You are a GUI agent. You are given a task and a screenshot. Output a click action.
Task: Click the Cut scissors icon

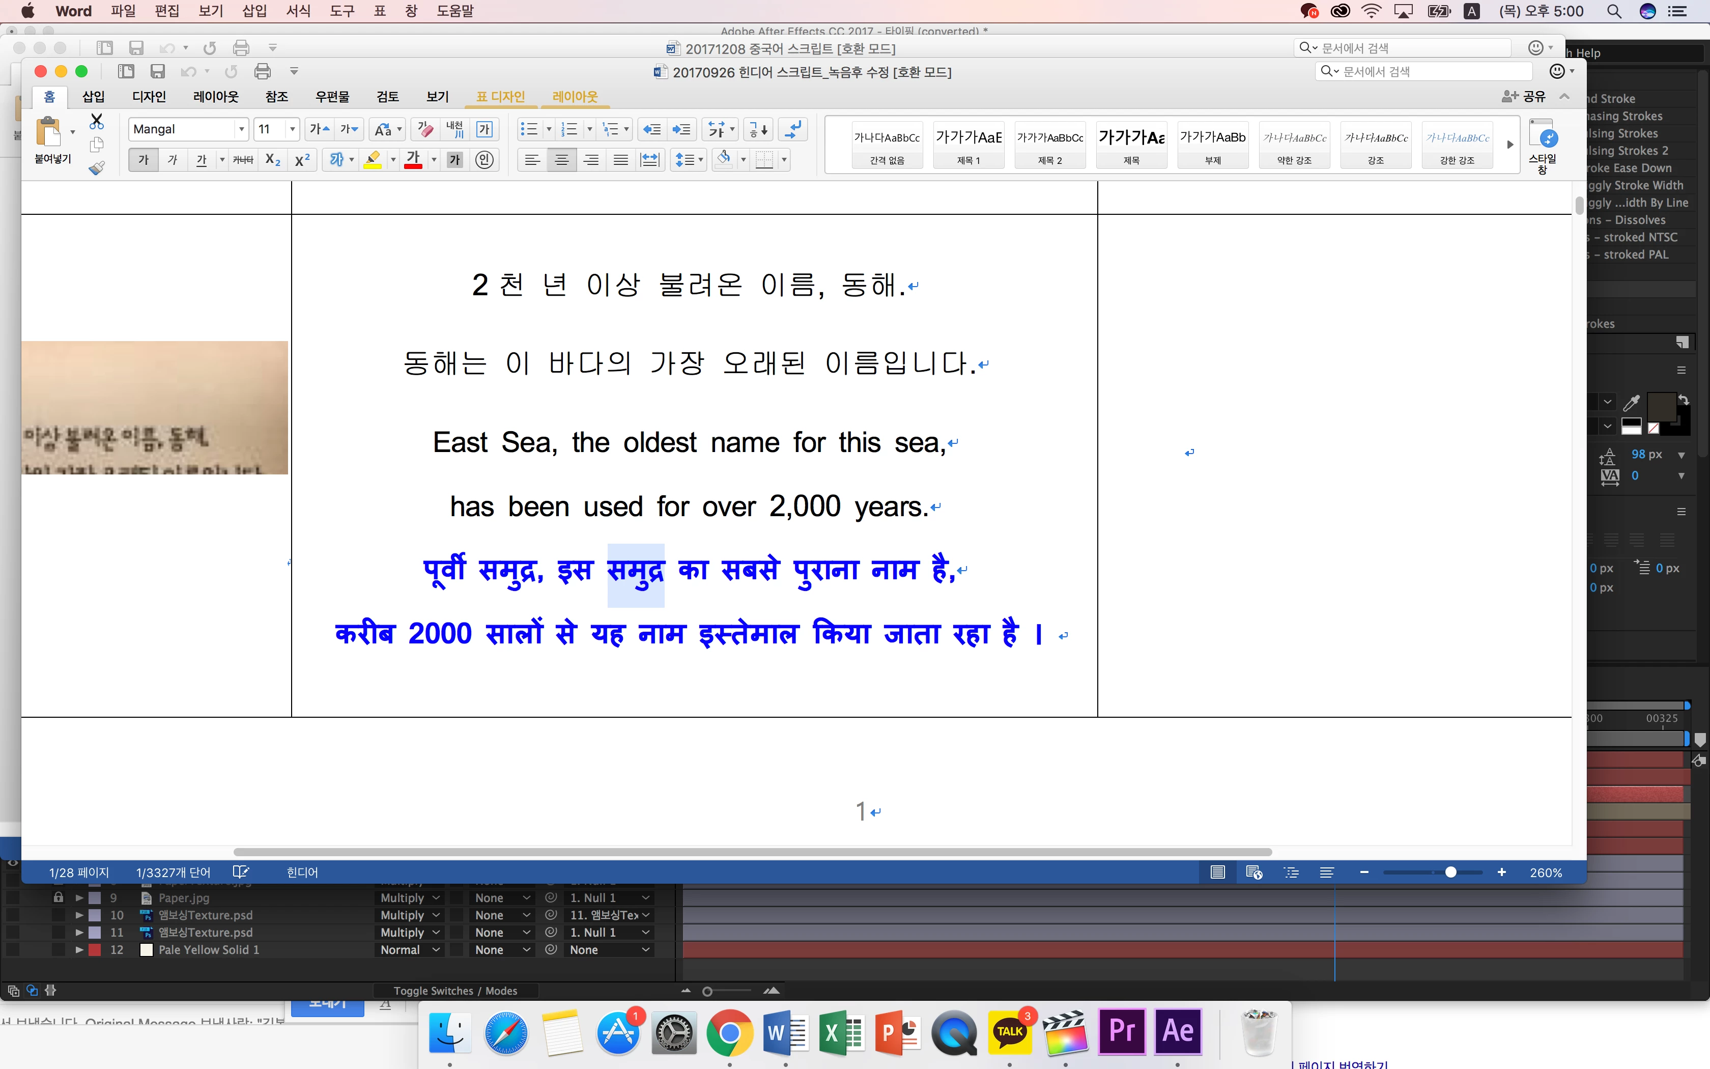point(97,122)
